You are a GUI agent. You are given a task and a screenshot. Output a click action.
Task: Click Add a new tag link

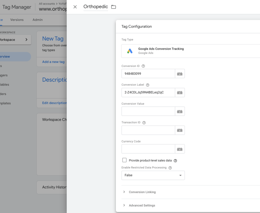coord(53,62)
